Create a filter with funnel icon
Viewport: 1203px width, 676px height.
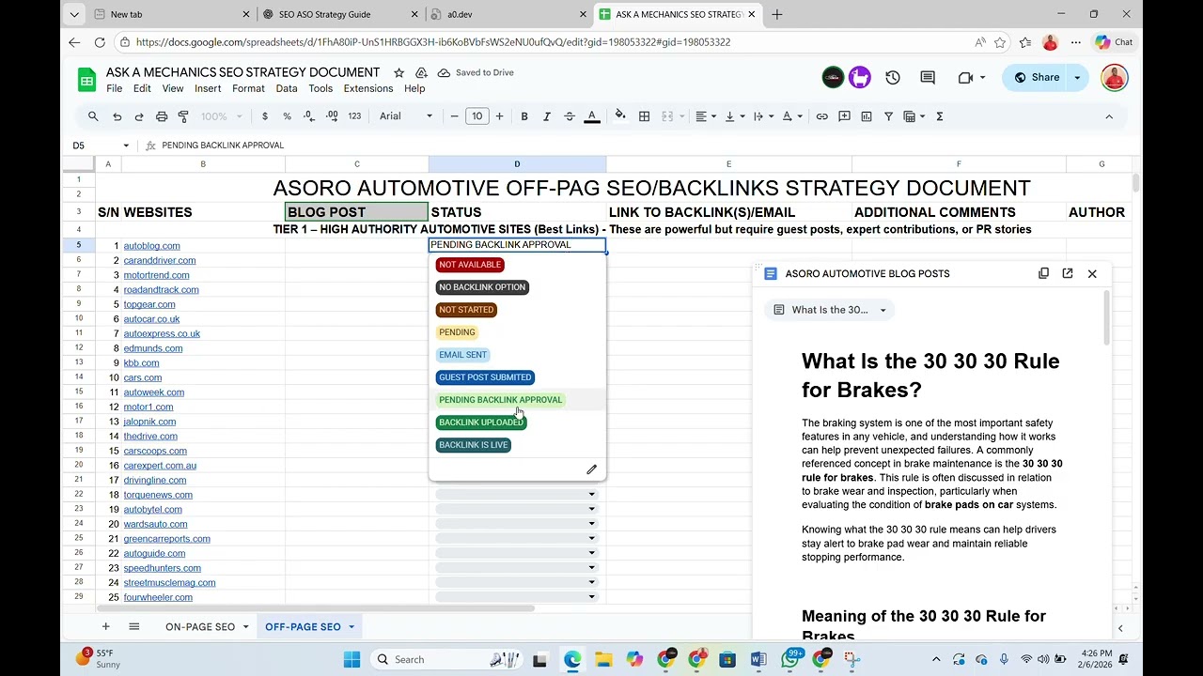[888, 116]
